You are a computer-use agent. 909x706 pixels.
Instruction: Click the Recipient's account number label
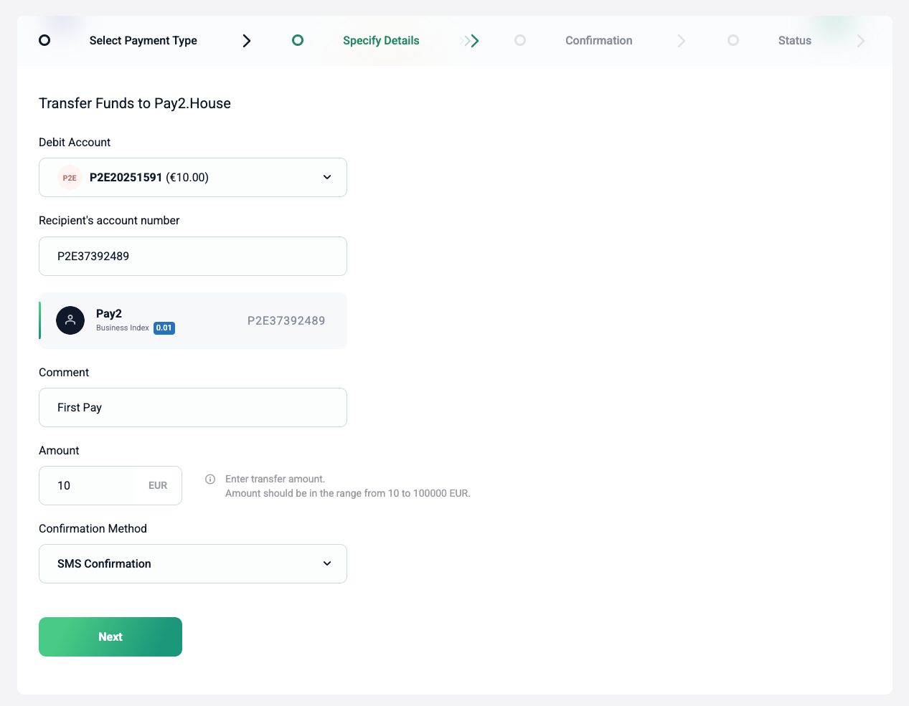[109, 221]
